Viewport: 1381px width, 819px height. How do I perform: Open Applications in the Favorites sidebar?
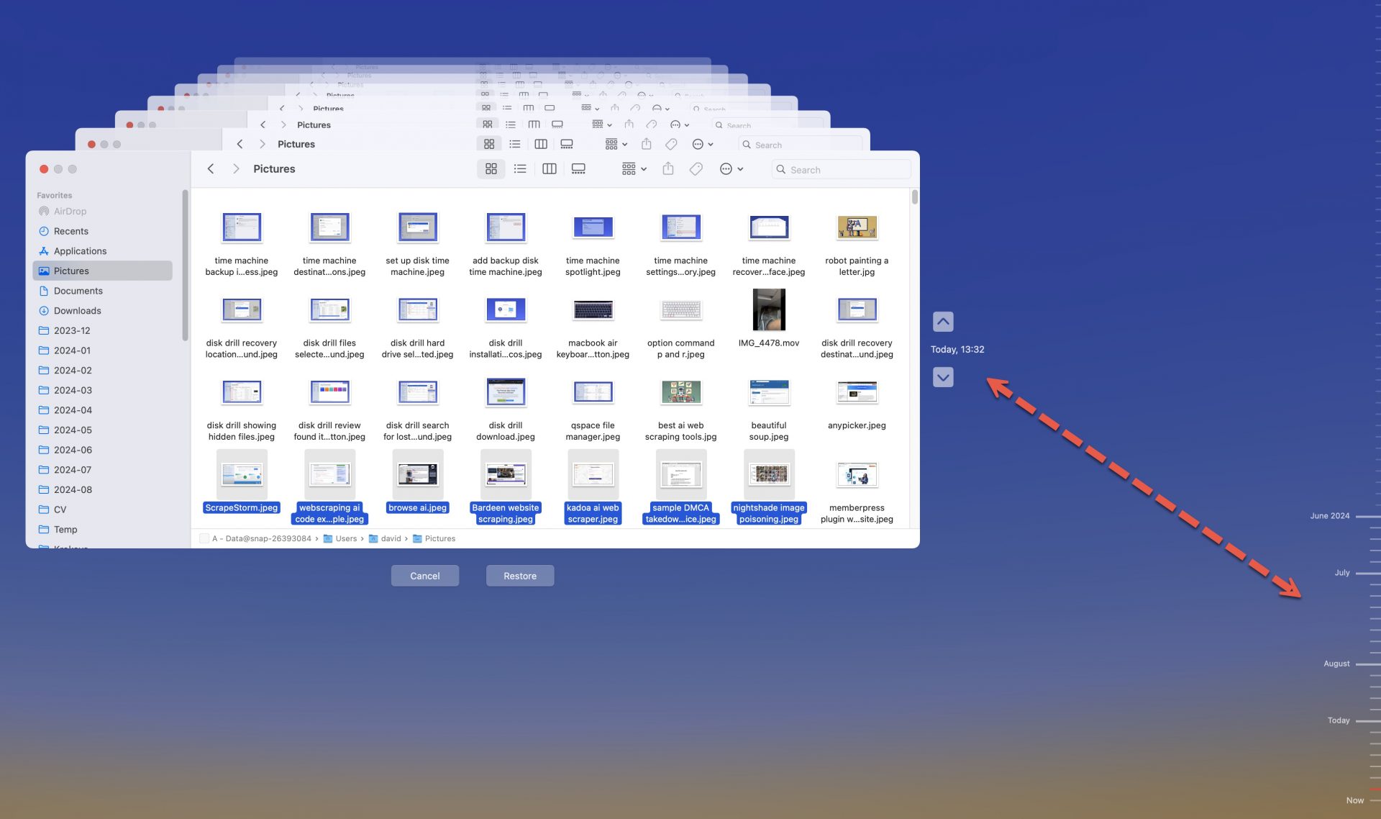80,251
